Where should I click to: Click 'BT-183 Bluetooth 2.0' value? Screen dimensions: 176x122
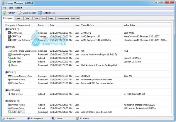(x=134, y=94)
